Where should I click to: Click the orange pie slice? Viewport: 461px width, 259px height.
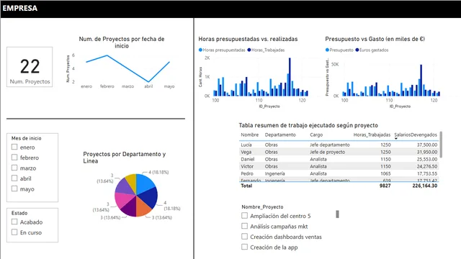pyautogui.click(x=143, y=208)
